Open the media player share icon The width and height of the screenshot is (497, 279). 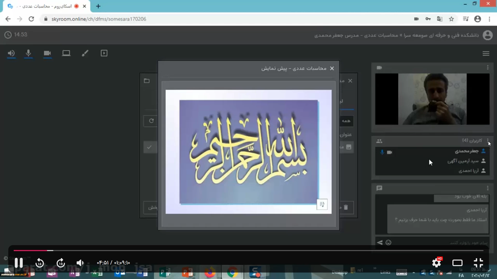104,53
